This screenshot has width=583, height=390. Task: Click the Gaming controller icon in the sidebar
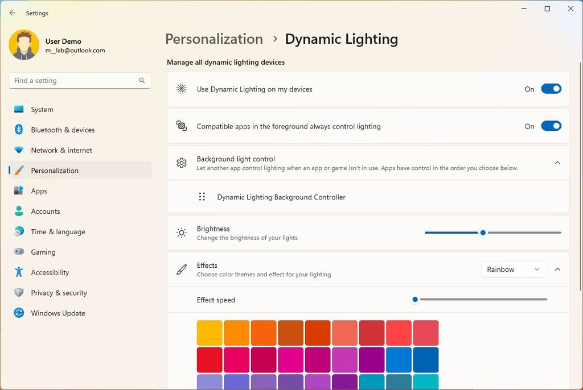click(x=20, y=252)
